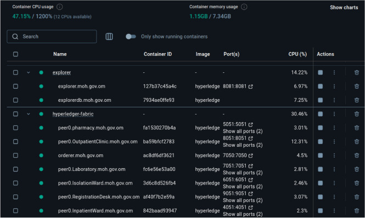Open the hyperledger-fabric group link
This screenshot has width=365, height=218.
point(73,114)
